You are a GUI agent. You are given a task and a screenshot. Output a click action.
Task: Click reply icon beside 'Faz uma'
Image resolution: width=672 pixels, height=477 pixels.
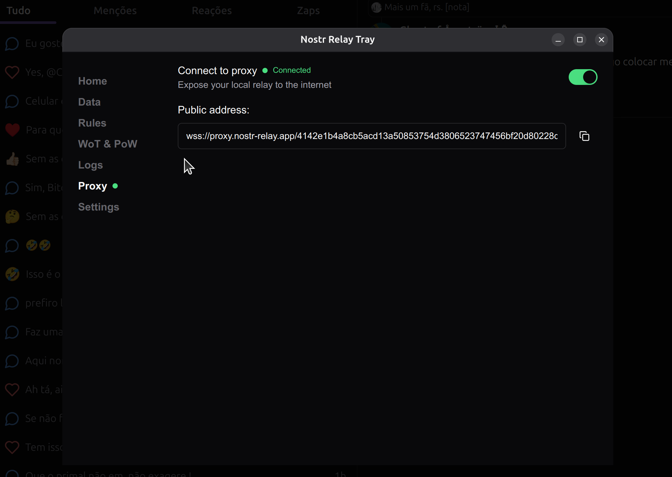click(x=12, y=332)
